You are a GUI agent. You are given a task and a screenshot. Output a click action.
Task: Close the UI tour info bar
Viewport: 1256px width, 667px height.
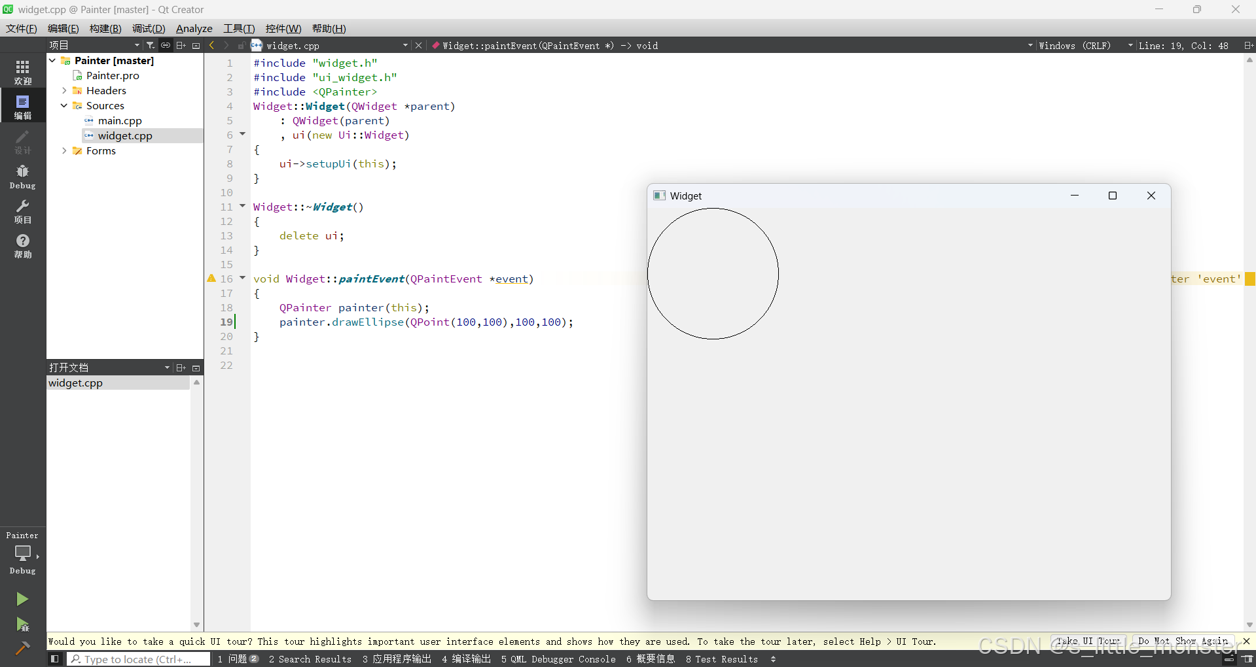click(1246, 641)
